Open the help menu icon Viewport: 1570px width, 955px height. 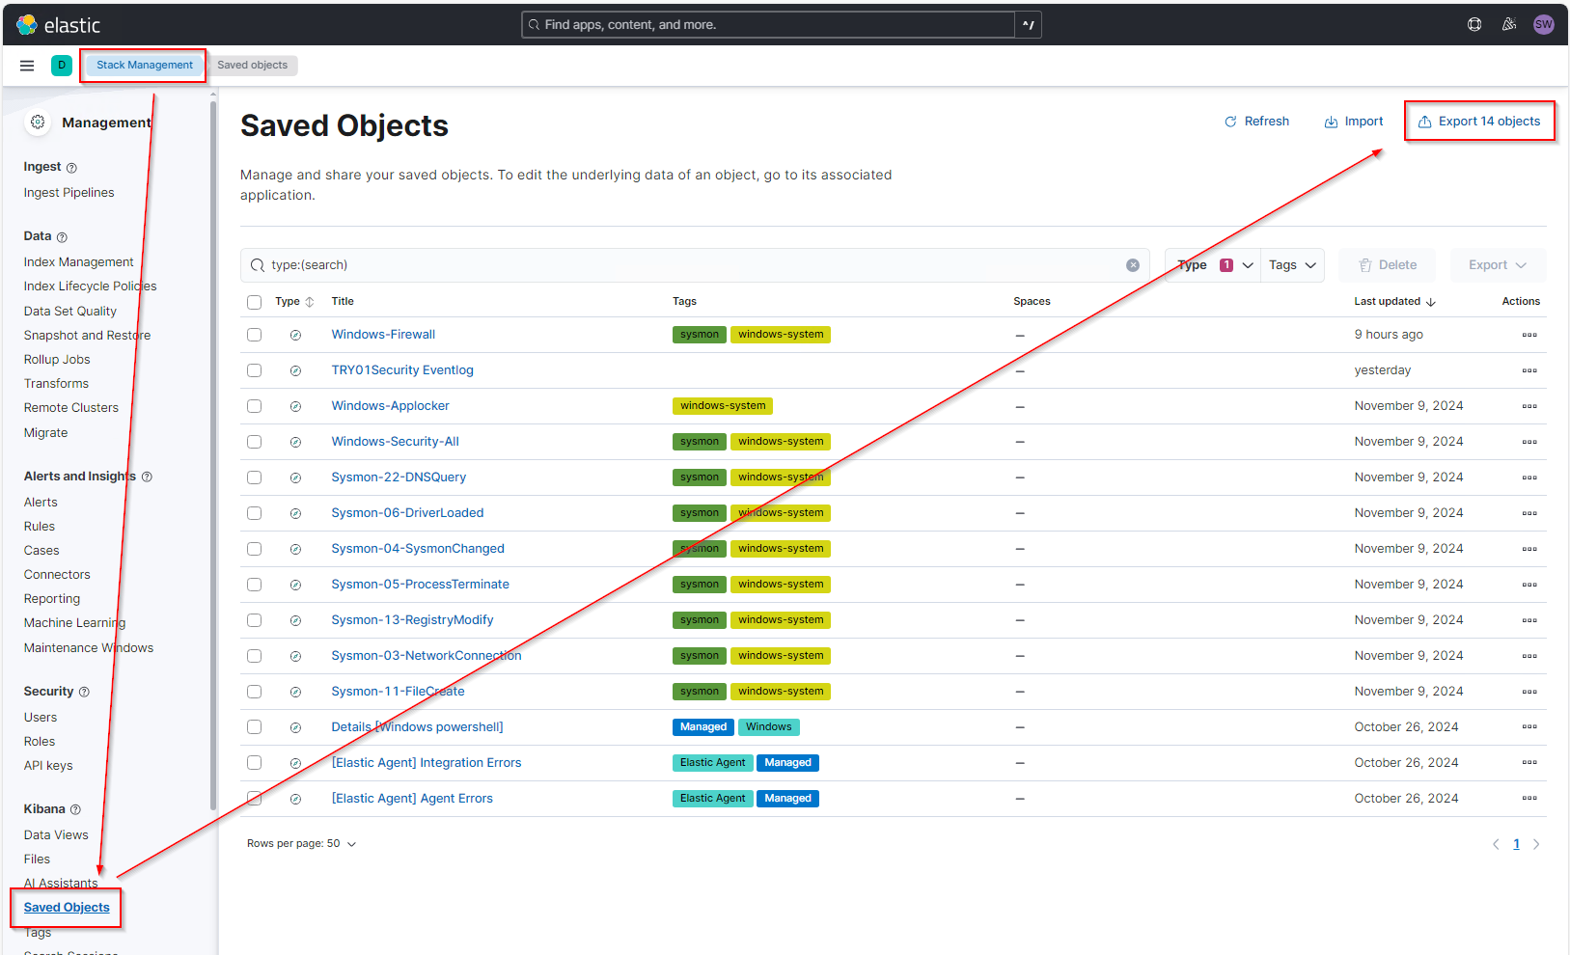pos(1474,25)
